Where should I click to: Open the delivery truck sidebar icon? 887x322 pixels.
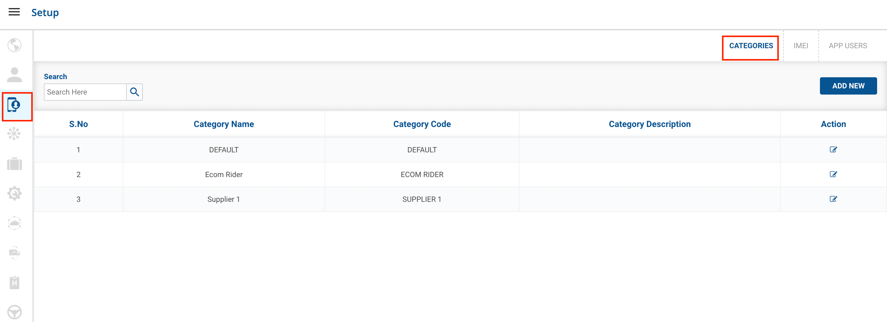point(15,253)
